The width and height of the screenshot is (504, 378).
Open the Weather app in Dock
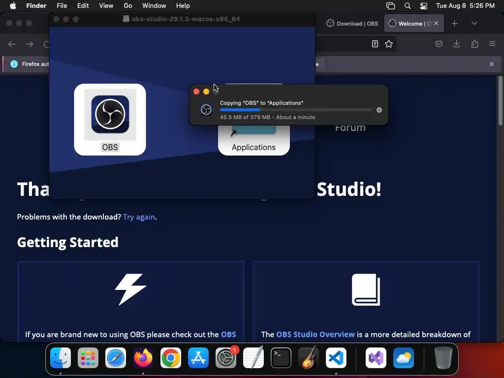404,358
